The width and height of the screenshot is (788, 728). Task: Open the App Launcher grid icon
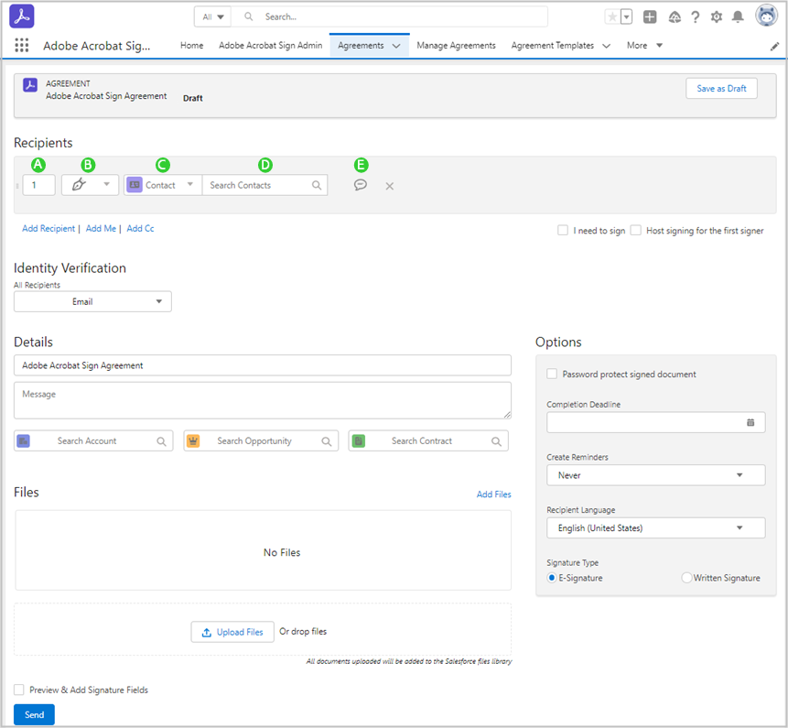(22, 46)
